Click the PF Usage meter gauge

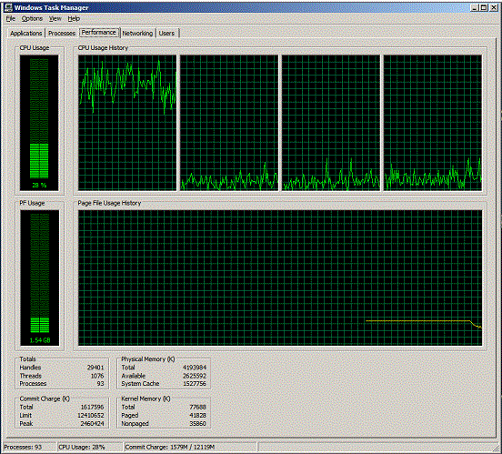(x=40, y=277)
